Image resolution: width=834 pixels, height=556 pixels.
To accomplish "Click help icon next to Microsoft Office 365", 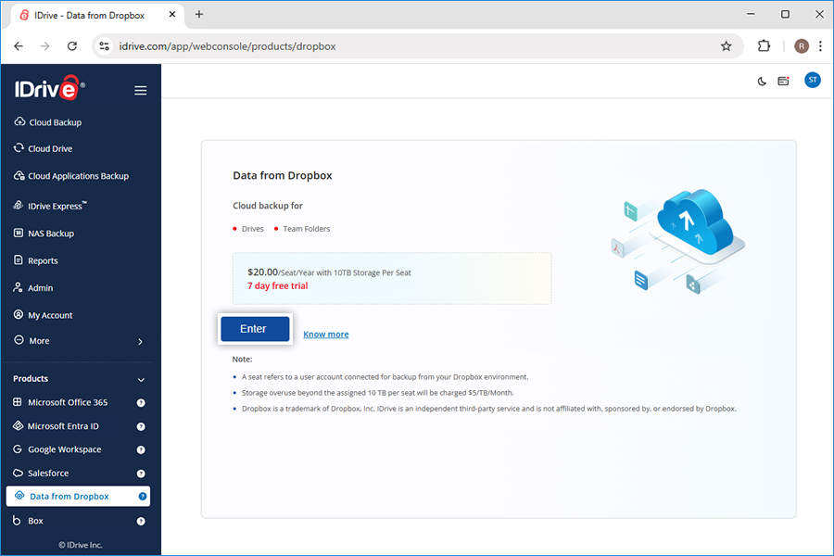I will coord(141,403).
